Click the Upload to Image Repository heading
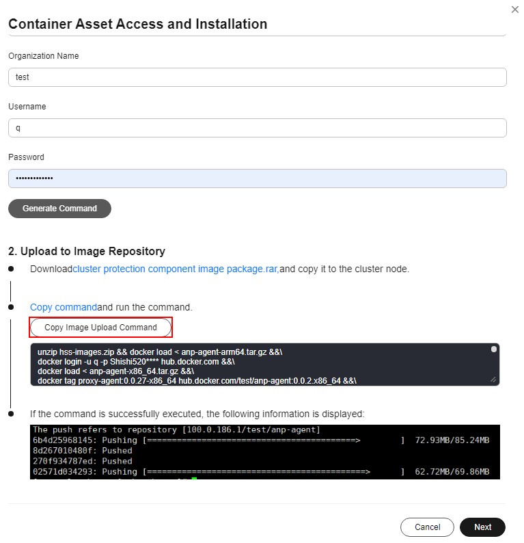 pos(87,251)
